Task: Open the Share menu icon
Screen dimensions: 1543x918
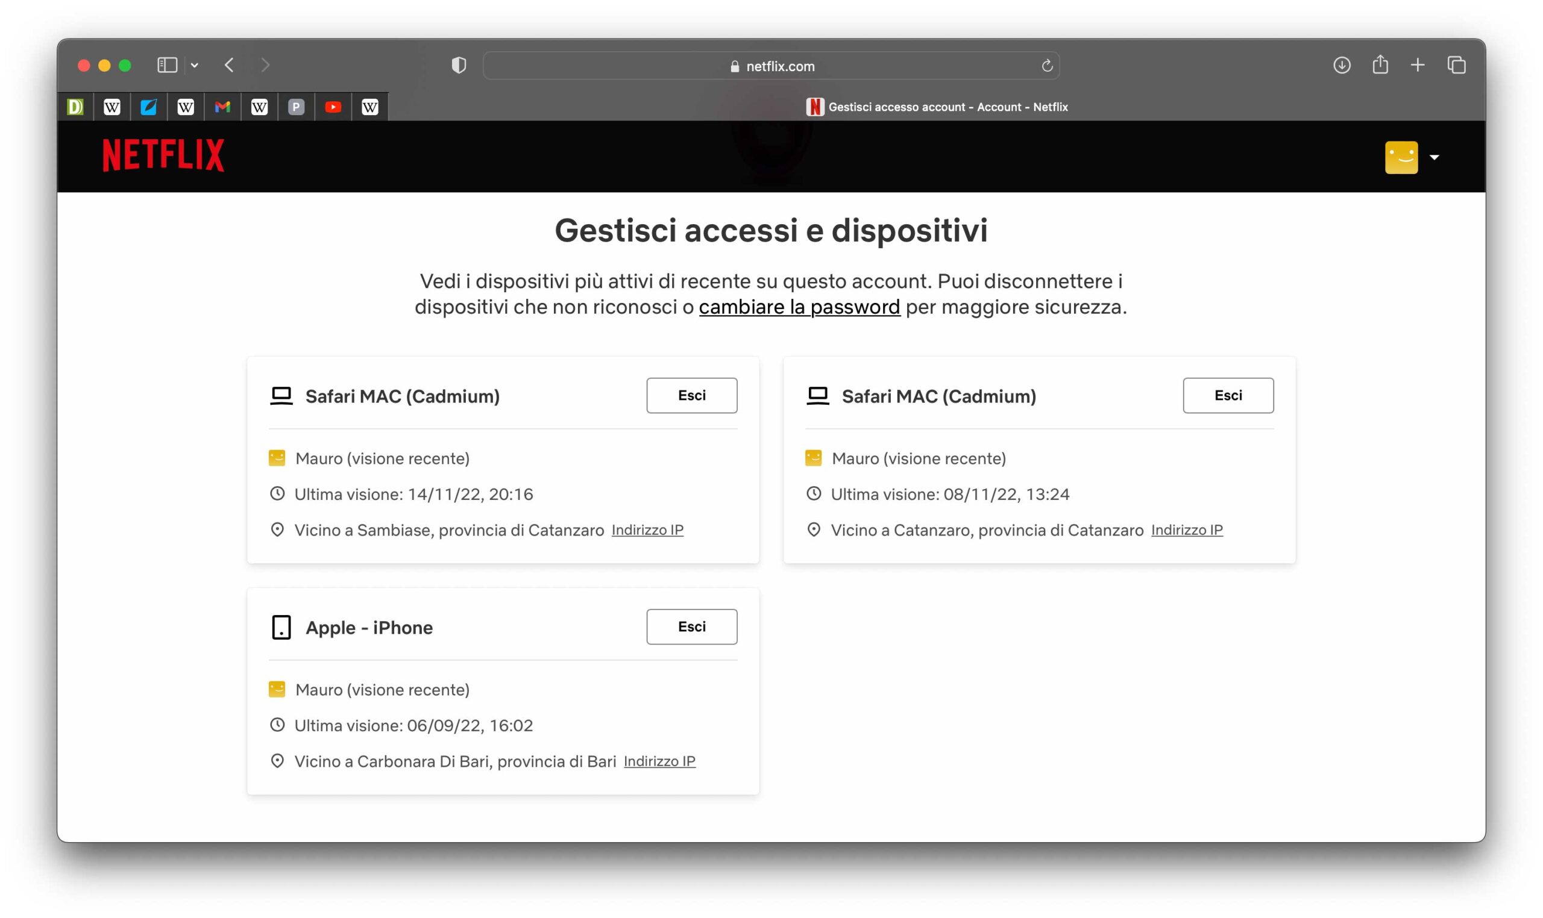Action: pos(1380,65)
